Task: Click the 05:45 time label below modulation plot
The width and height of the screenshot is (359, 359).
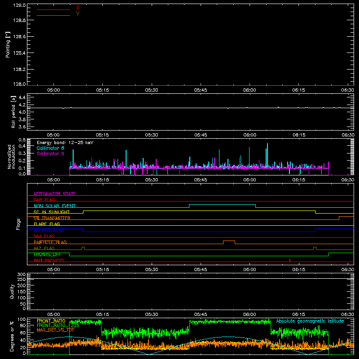Action: click(x=201, y=180)
